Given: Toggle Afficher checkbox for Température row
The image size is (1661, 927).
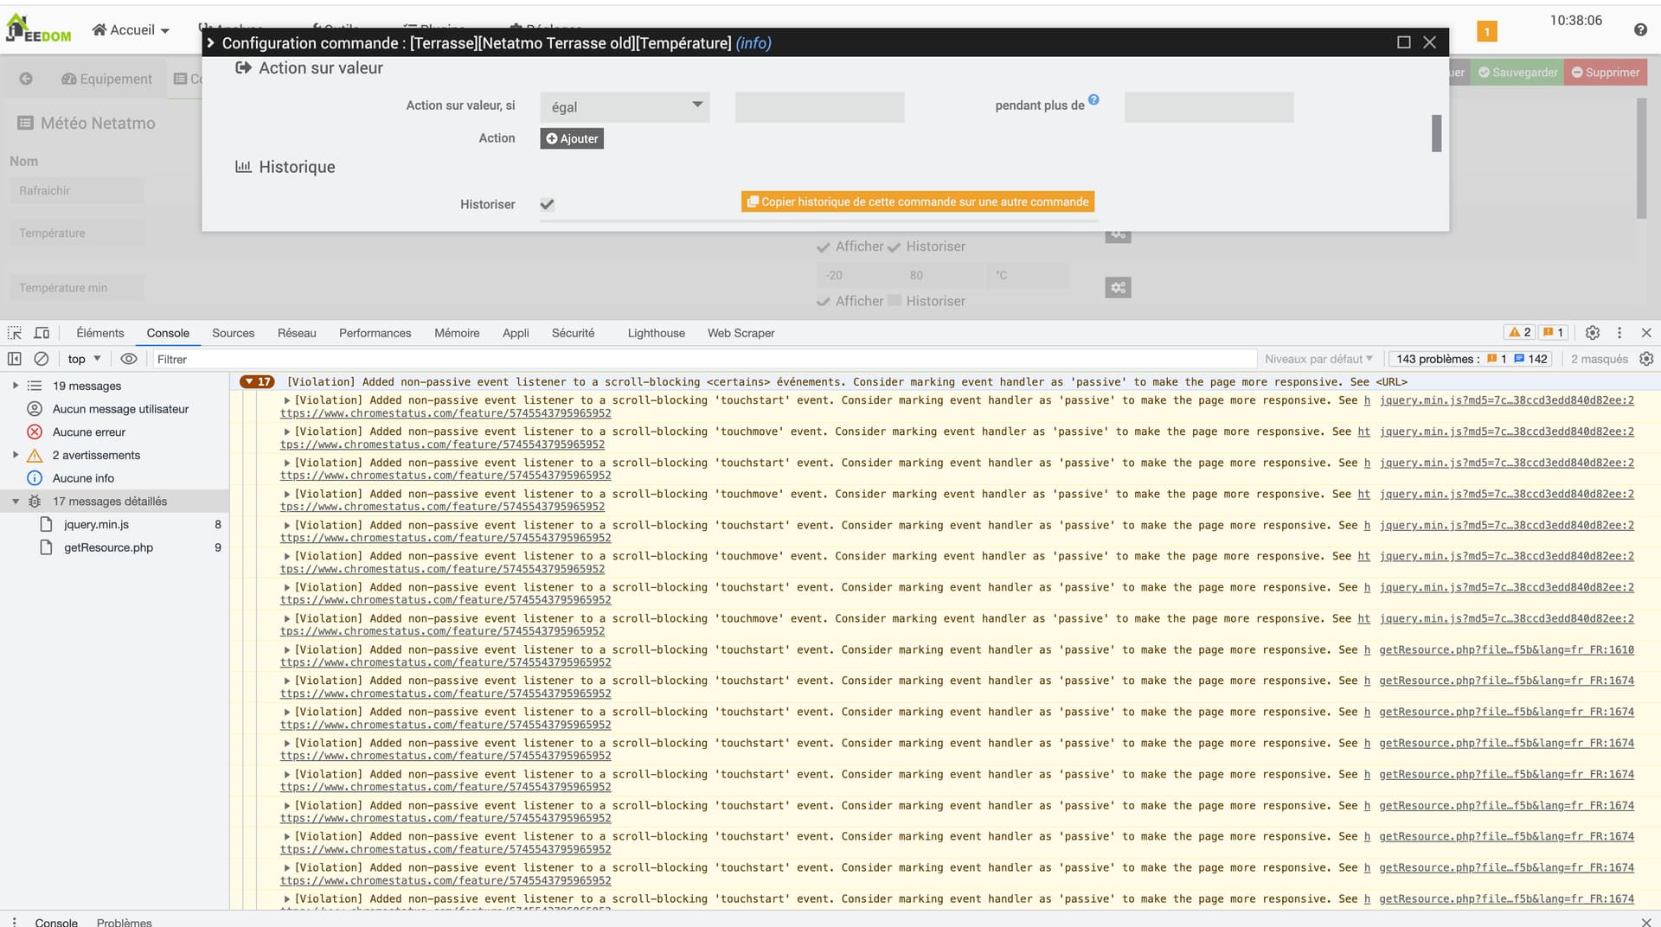Looking at the screenshot, I should 823,247.
